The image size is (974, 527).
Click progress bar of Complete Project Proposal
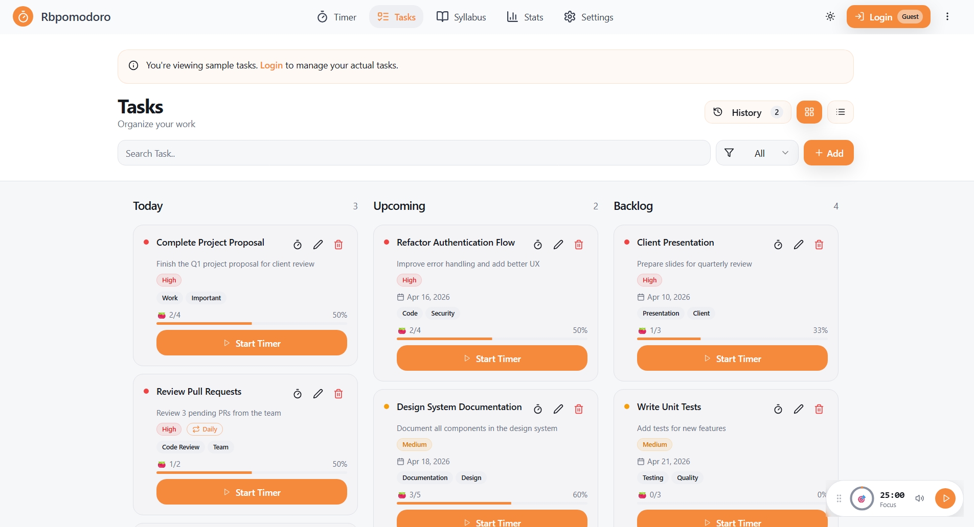[252, 323]
